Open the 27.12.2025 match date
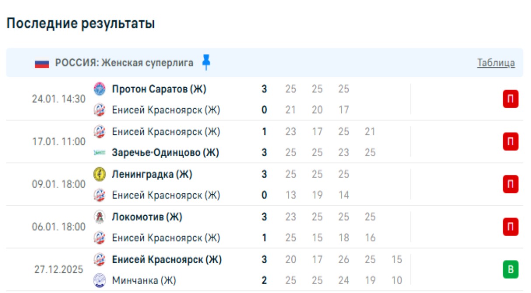This screenshot has height=293, width=531. coord(59,269)
